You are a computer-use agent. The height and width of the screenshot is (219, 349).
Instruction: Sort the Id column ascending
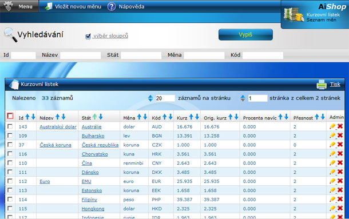(27, 117)
